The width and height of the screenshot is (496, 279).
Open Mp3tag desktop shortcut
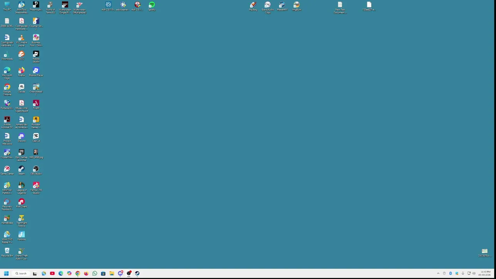point(253,7)
